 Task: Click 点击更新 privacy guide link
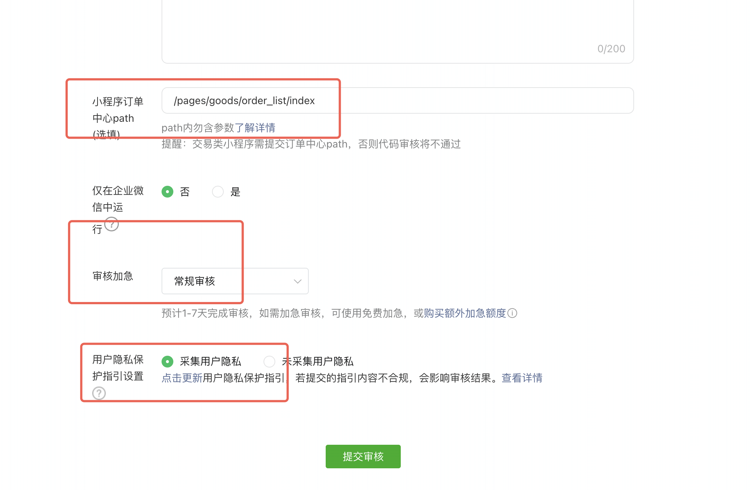(x=182, y=378)
